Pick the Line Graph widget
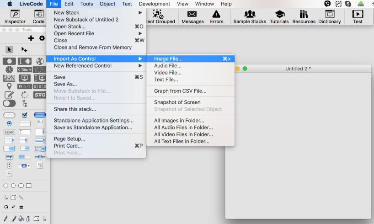374x224 pixels. (9, 78)
